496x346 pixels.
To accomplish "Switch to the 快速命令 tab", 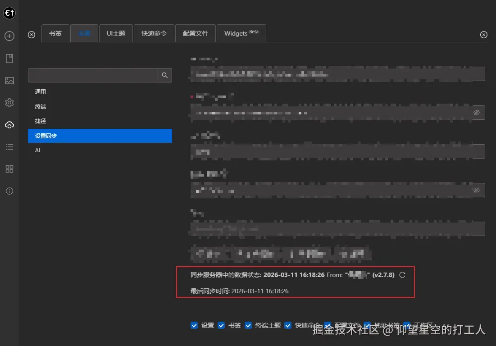I will [154, 33].
